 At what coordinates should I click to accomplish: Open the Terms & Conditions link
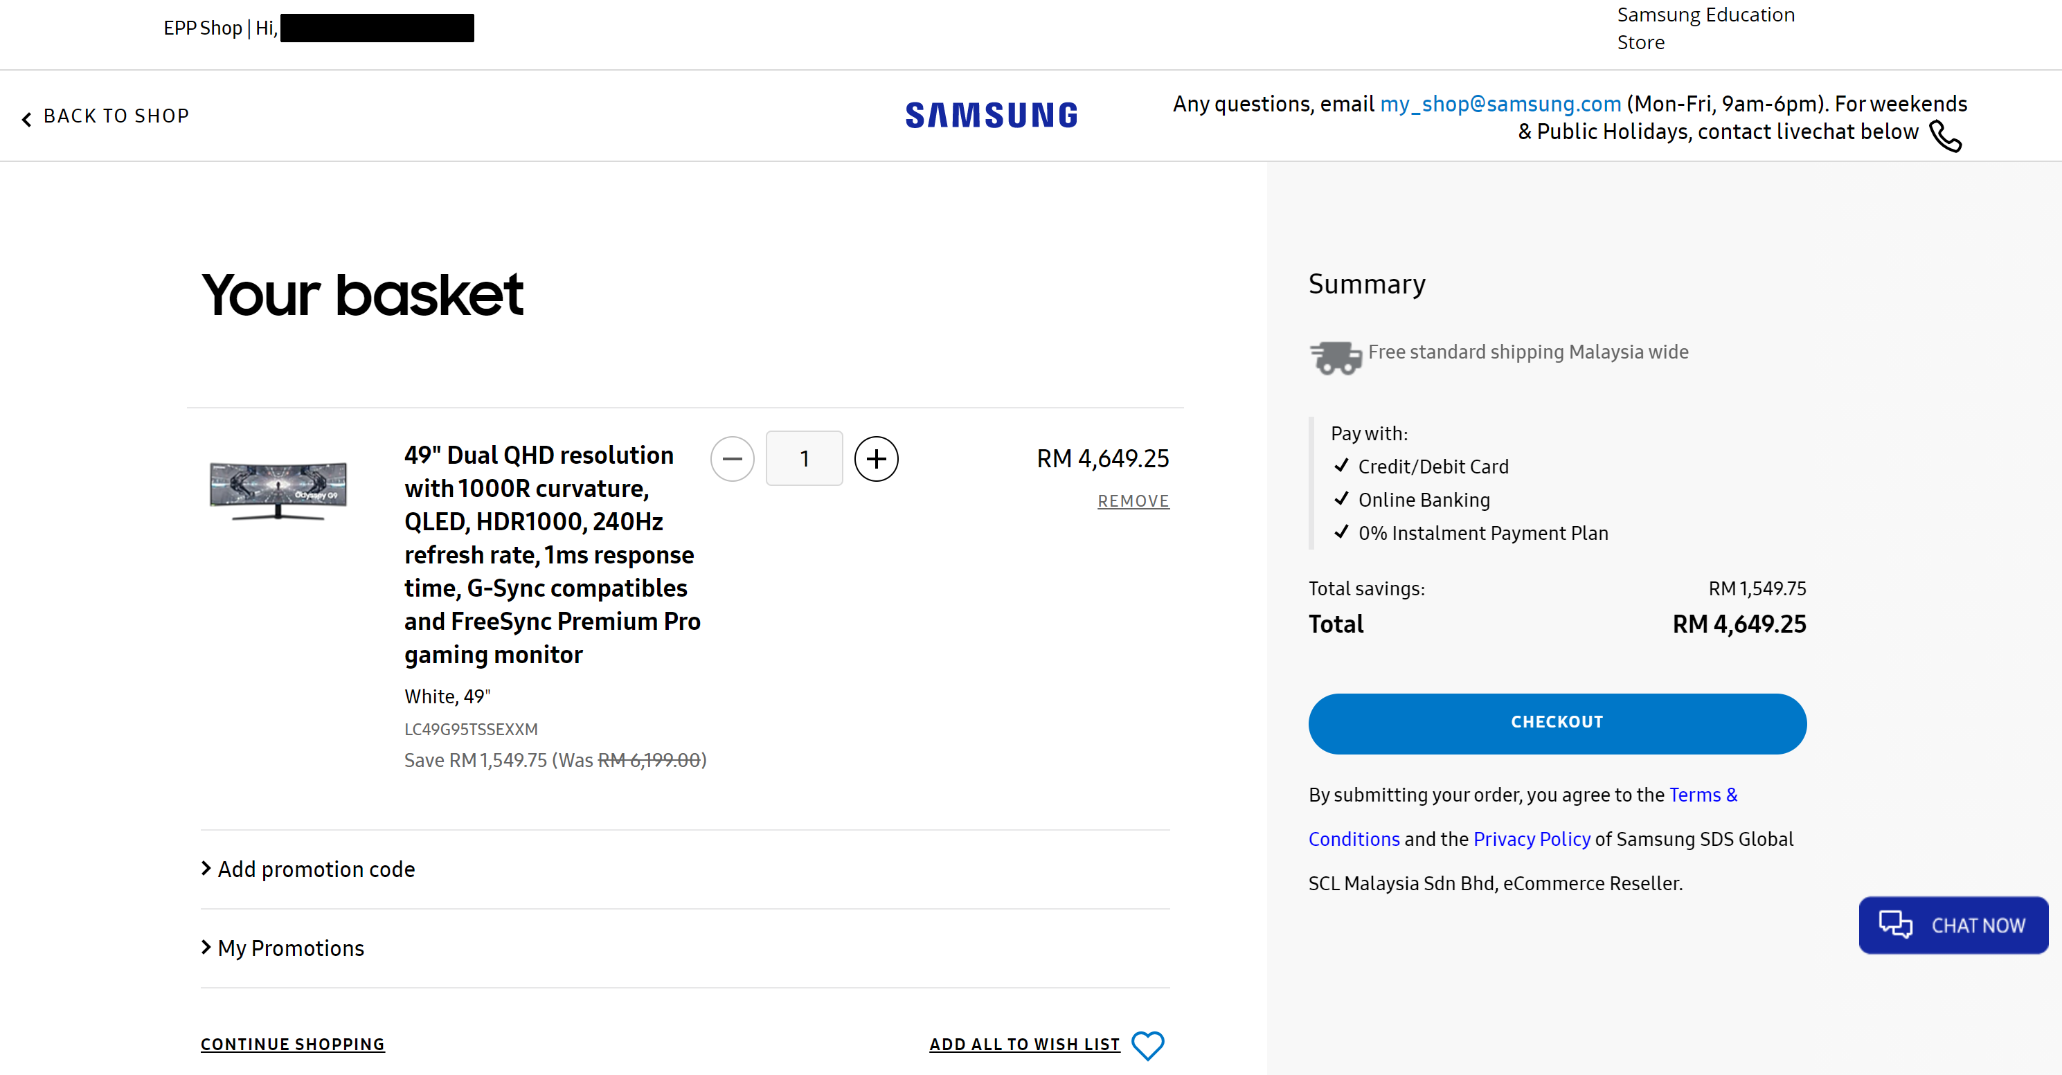(x=1703, y=795)
